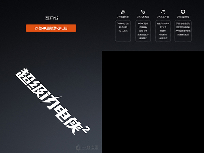The height and width of the screenshot is (153, 204).
Task: Click the Soundbar spec line
Action: [x=163, y=24]
